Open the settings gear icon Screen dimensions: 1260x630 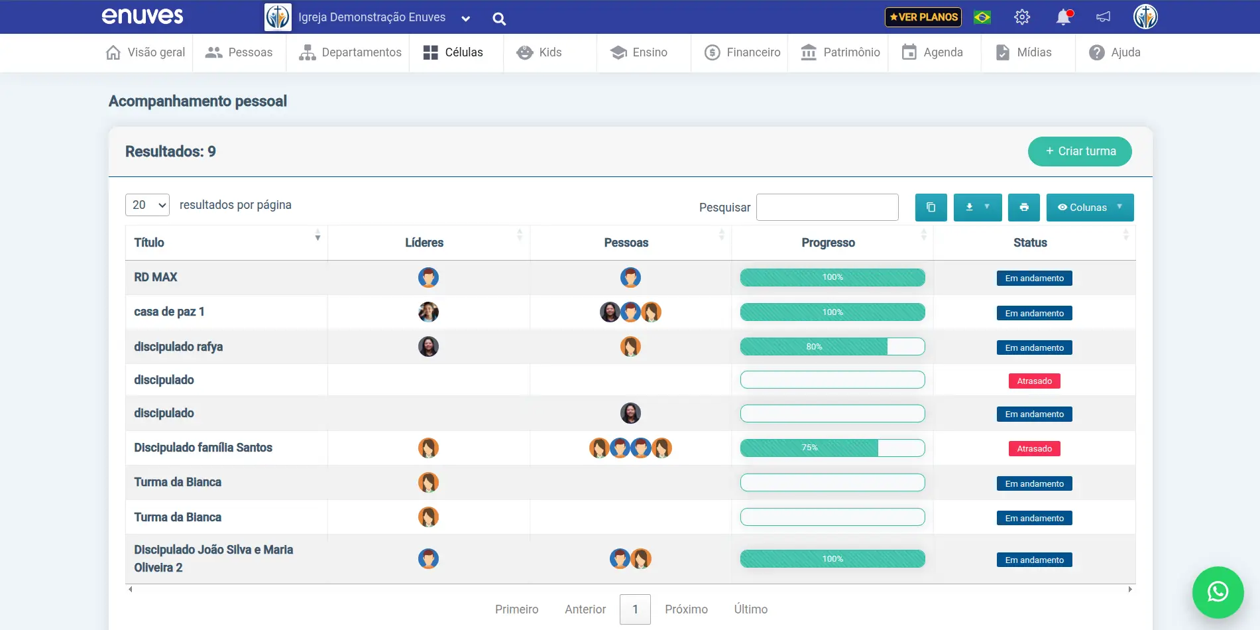[x=1022, y=17]
